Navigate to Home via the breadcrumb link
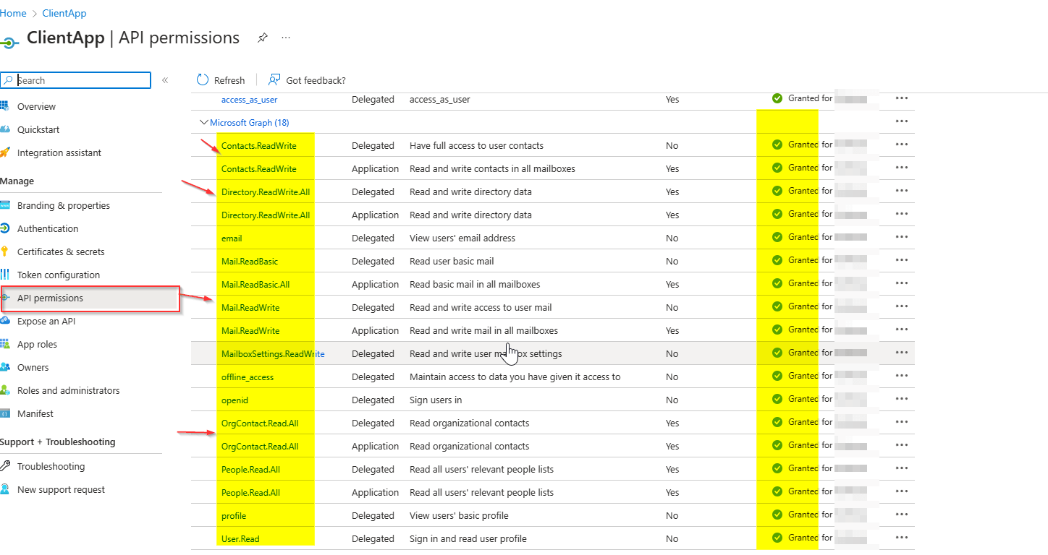This screenshot has height=555, width=1048. tap(13, 13)
